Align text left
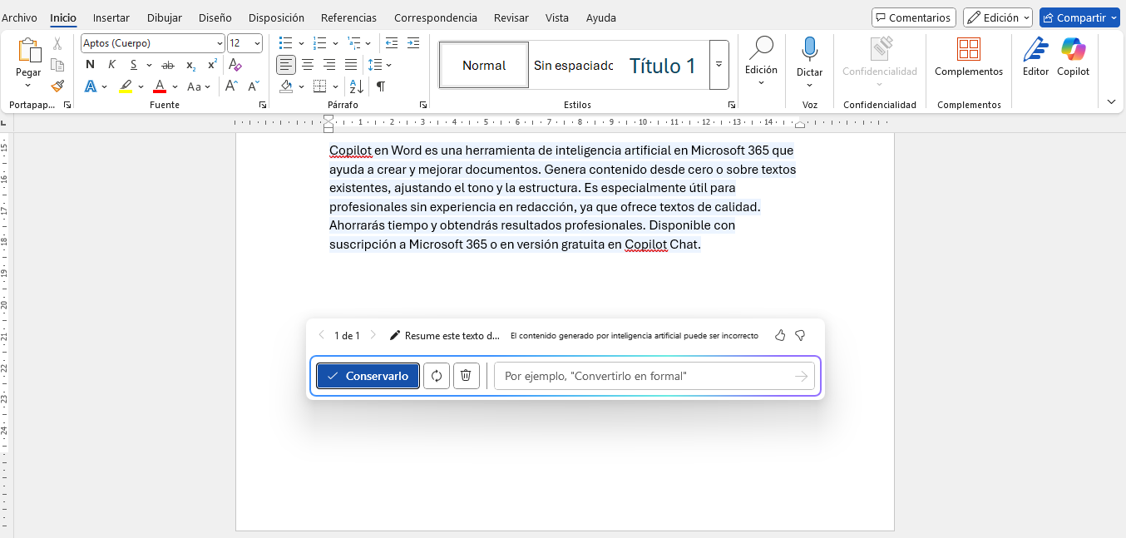This screenshot has width=1126, height=538. [x=286, y=65]
